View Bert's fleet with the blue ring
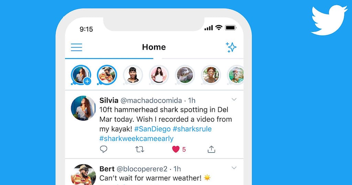Viewport: 352px width, 185px height. (x=107, y=75)
